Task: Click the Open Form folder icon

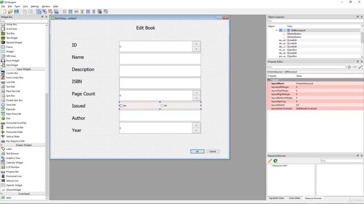Action: [x=10, y=11]
